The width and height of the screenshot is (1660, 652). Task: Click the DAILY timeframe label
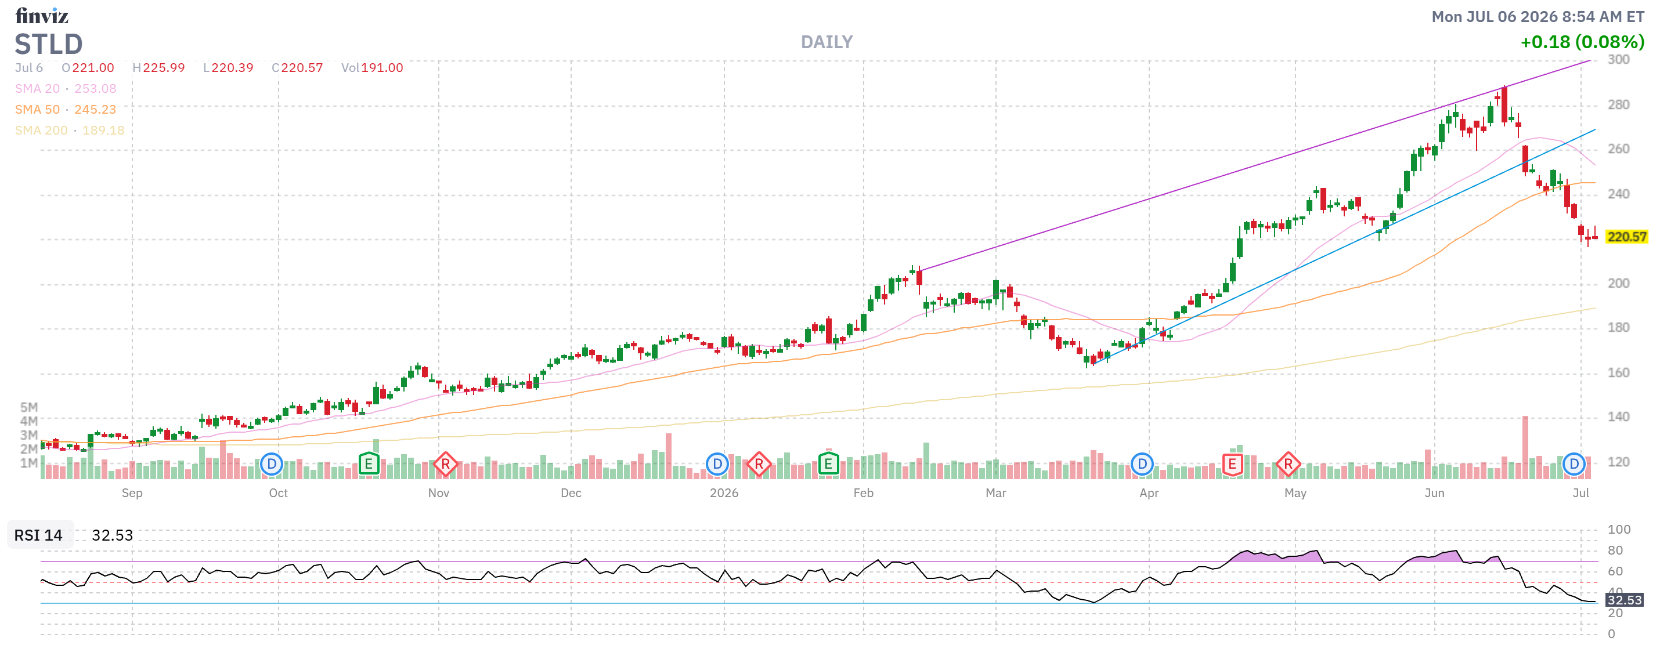click(827, 42)
